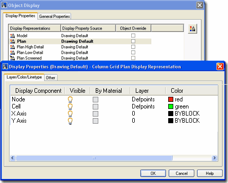
Task: Enable Object Override for Plan High Detail
Action: click(x=133, y=47)
